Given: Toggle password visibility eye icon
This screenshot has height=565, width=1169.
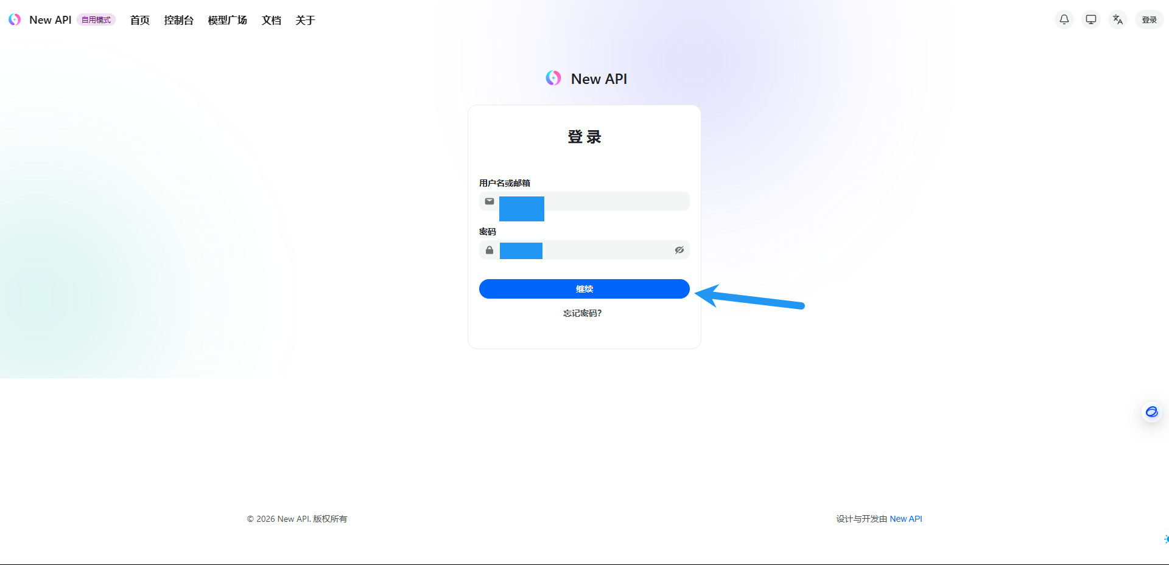Looking at the screenshot, I should pos(679,250).
